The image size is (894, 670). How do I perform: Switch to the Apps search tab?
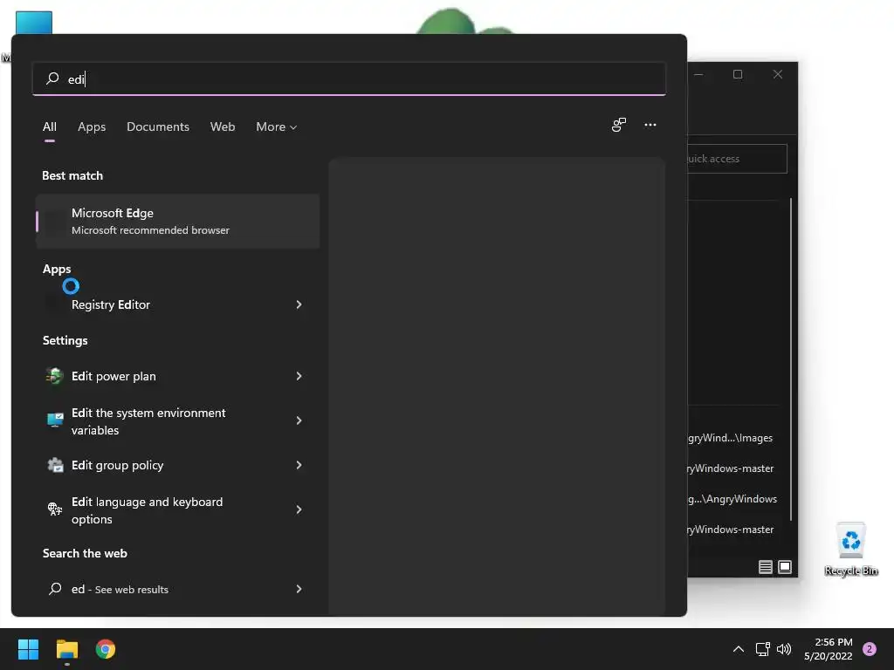click(92, 126)
